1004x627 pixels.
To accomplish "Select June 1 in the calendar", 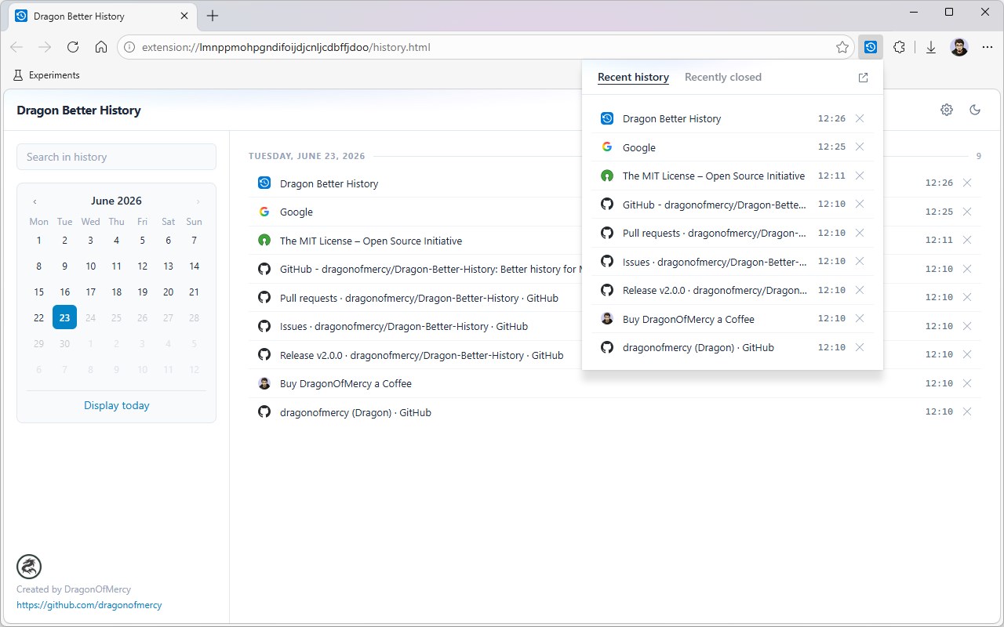I will [38, 241].
